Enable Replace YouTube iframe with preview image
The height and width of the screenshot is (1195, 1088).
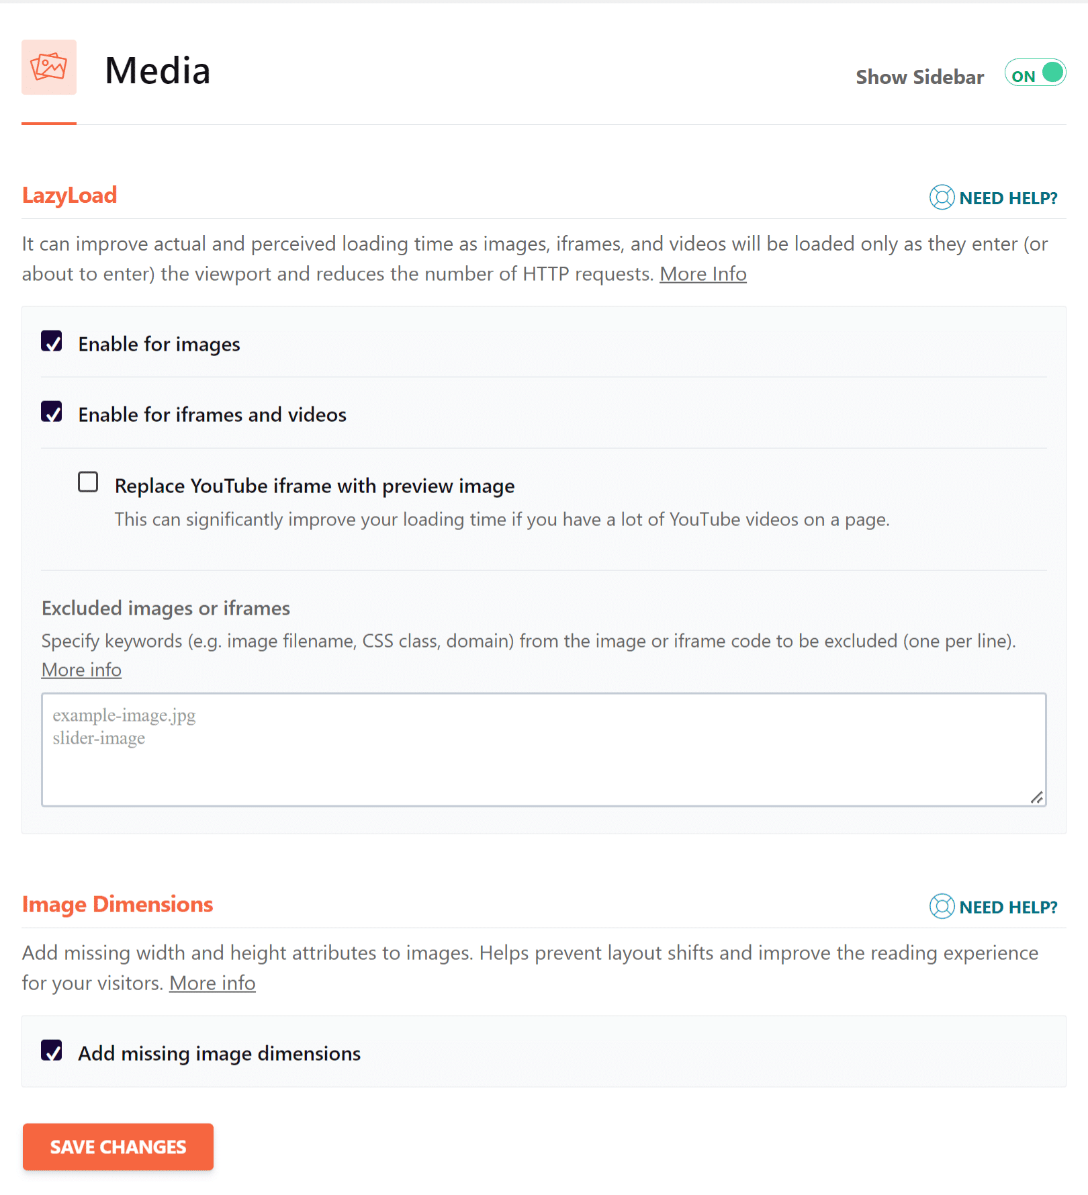point(88,482)
